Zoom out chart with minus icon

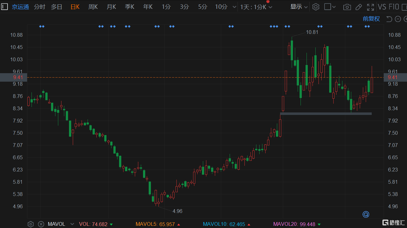[x=398, y=19]
